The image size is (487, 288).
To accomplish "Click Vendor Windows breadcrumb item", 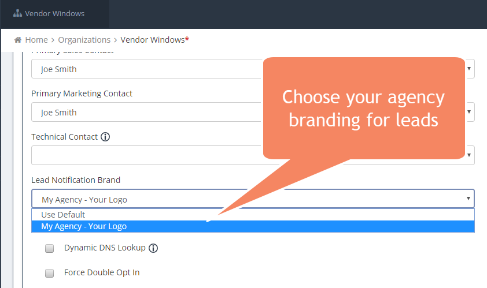I will click(x=154, y=40).
